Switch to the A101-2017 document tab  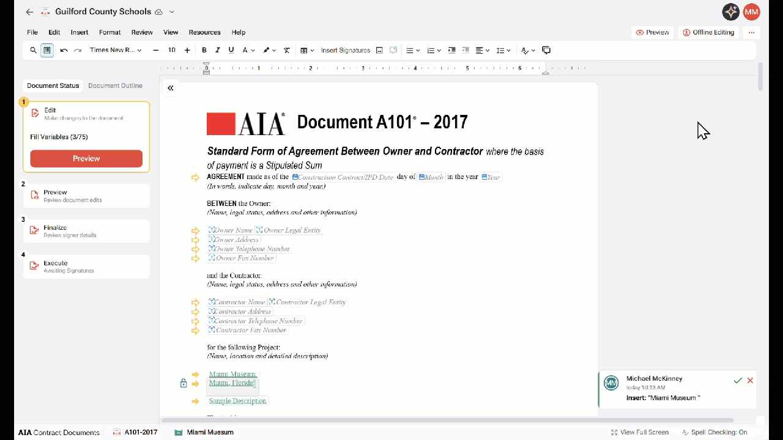(x=135, y=432)
